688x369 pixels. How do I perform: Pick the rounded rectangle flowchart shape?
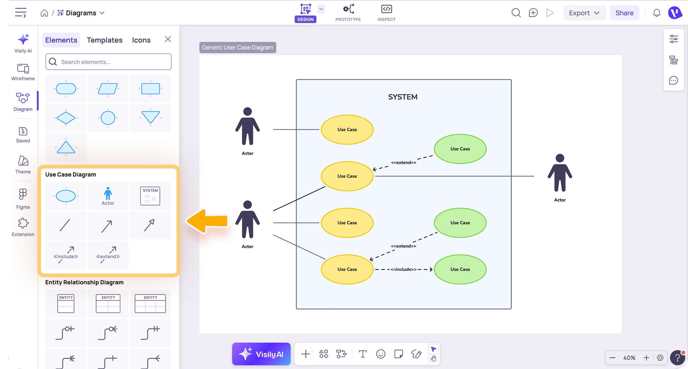click(x=66, y=88)
